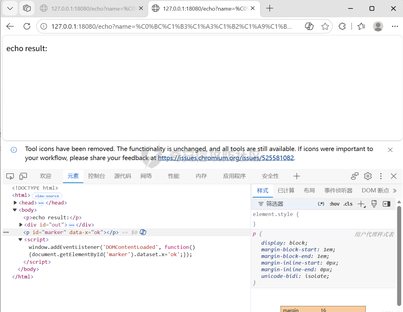Click the Copilot icon in address bar
The image size is (403, 312).
coord(309,27)
